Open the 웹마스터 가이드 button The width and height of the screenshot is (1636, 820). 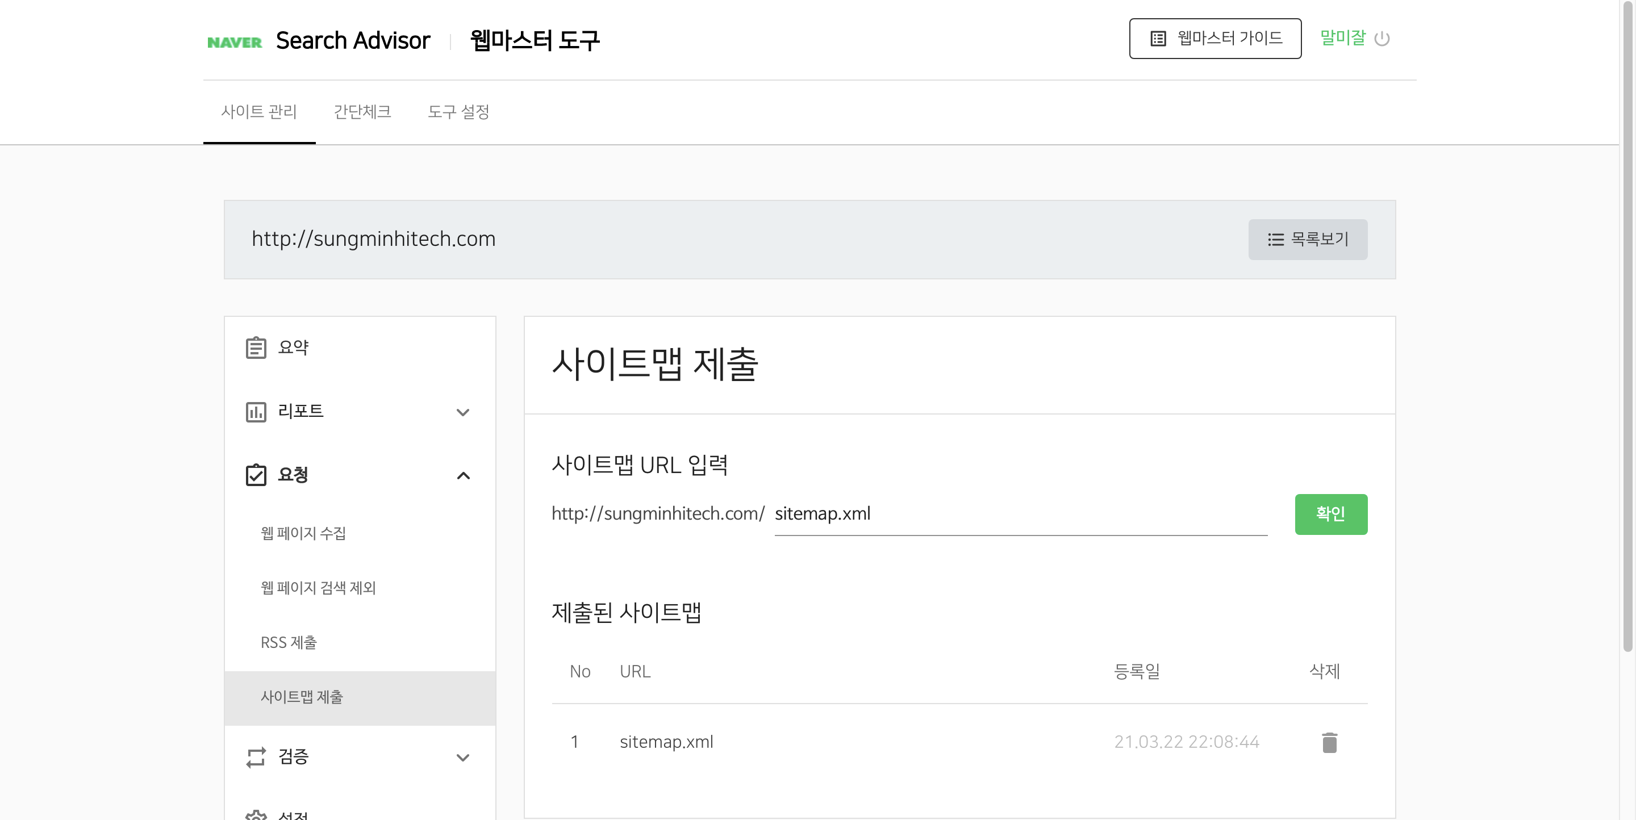[x=1215, y=39]
